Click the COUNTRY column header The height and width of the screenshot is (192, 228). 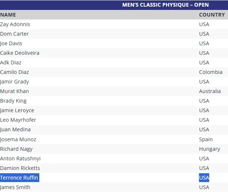212,15
